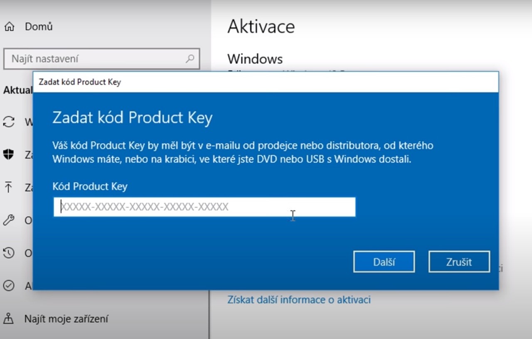Click the shield security icon in sidebar
Screen dimensions: 532x339
(8, 155)
